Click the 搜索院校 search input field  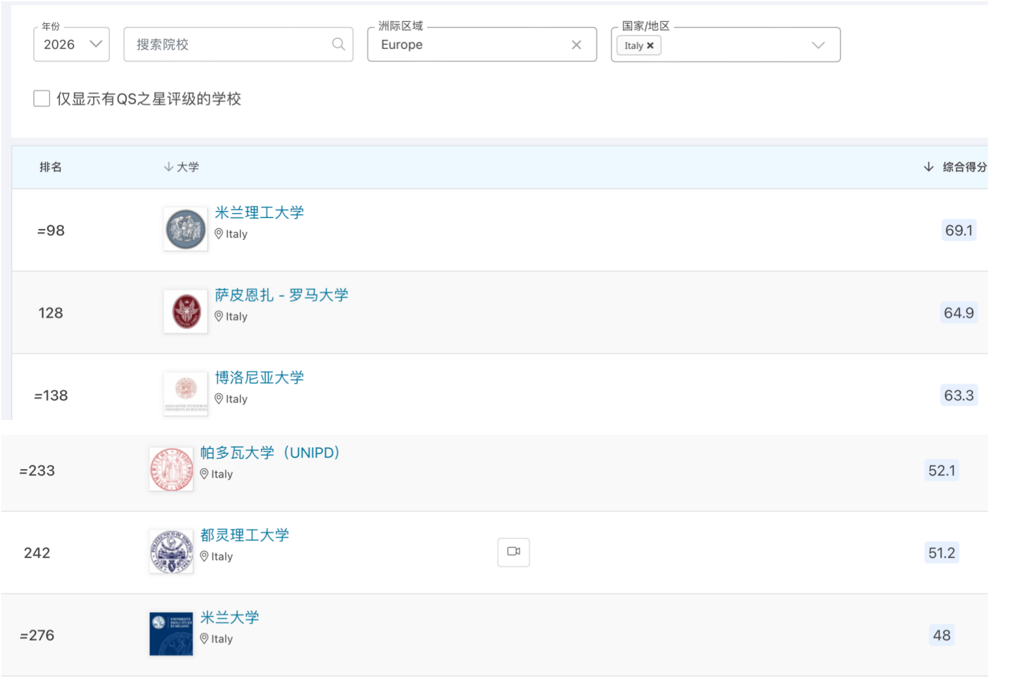(238, 44)
